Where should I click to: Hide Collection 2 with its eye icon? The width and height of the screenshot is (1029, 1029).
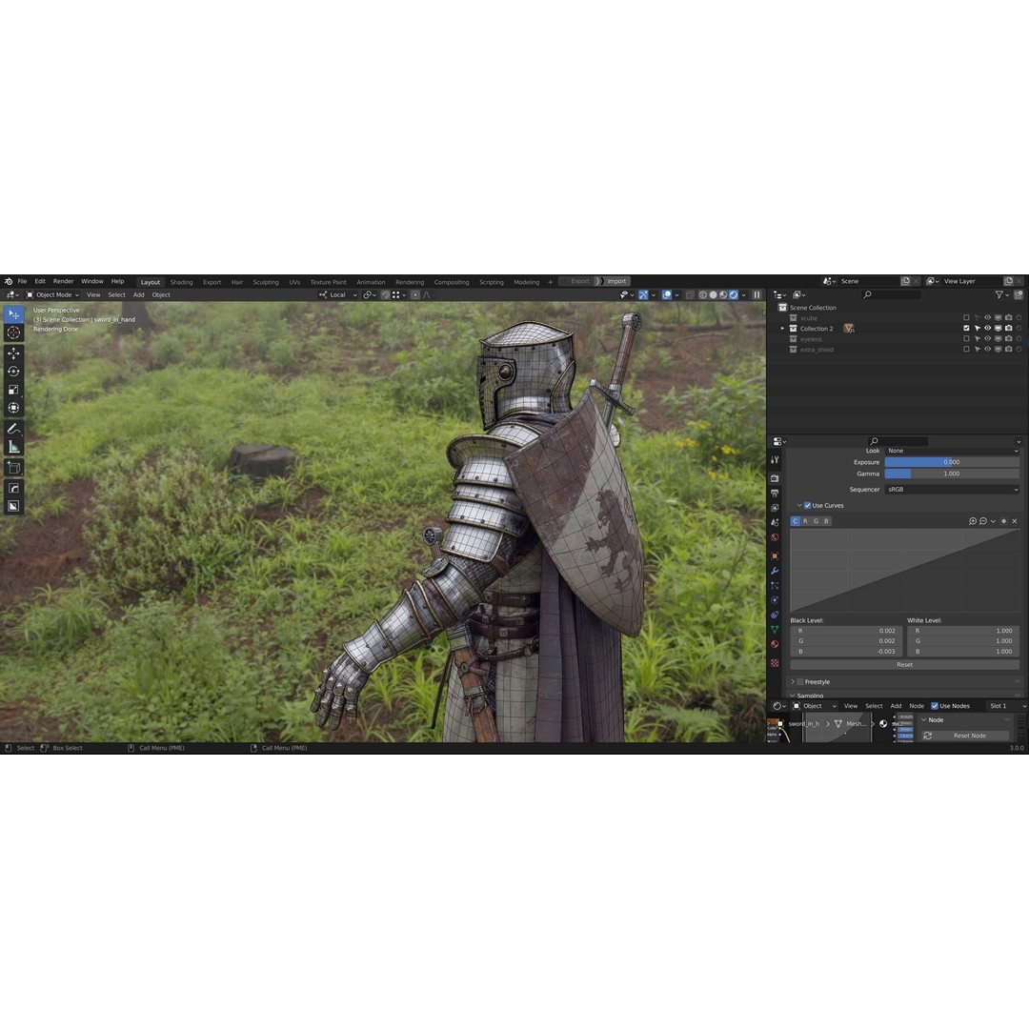(x=988, y=328)
